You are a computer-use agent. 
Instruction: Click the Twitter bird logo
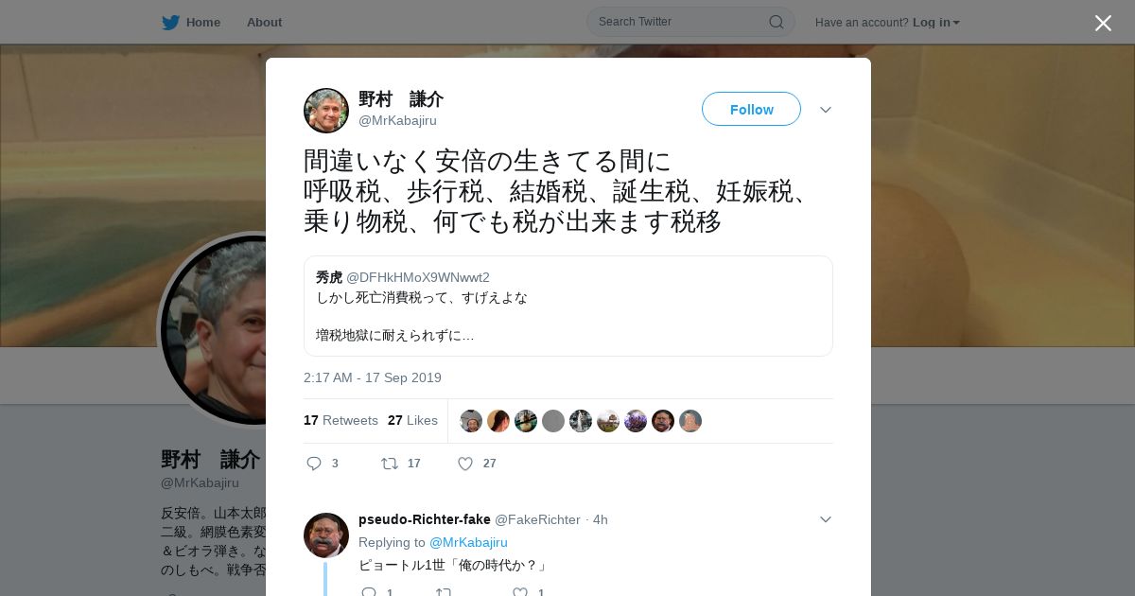coord(170,23)
